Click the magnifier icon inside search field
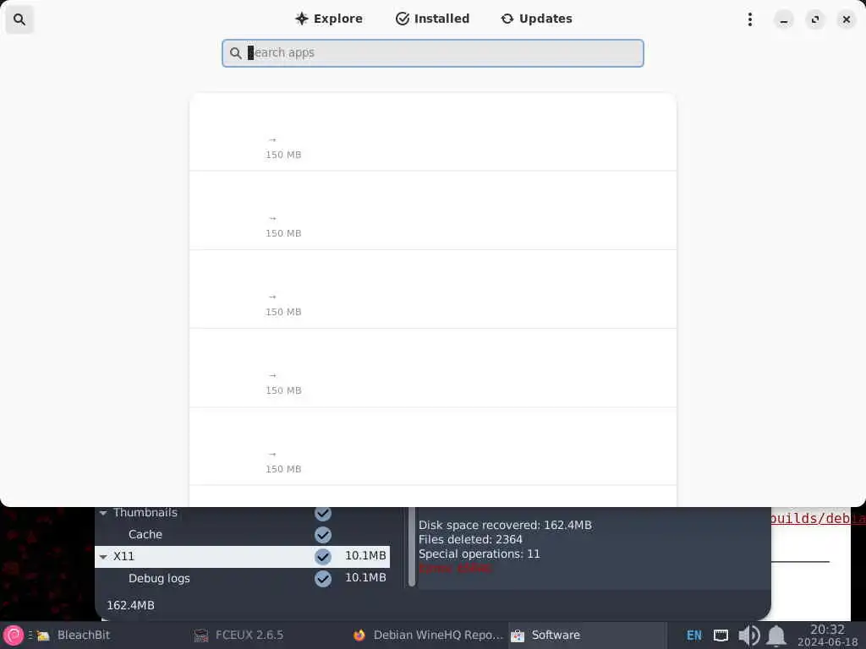Screen dimensions: 866x649 click(x=236, y=53)
